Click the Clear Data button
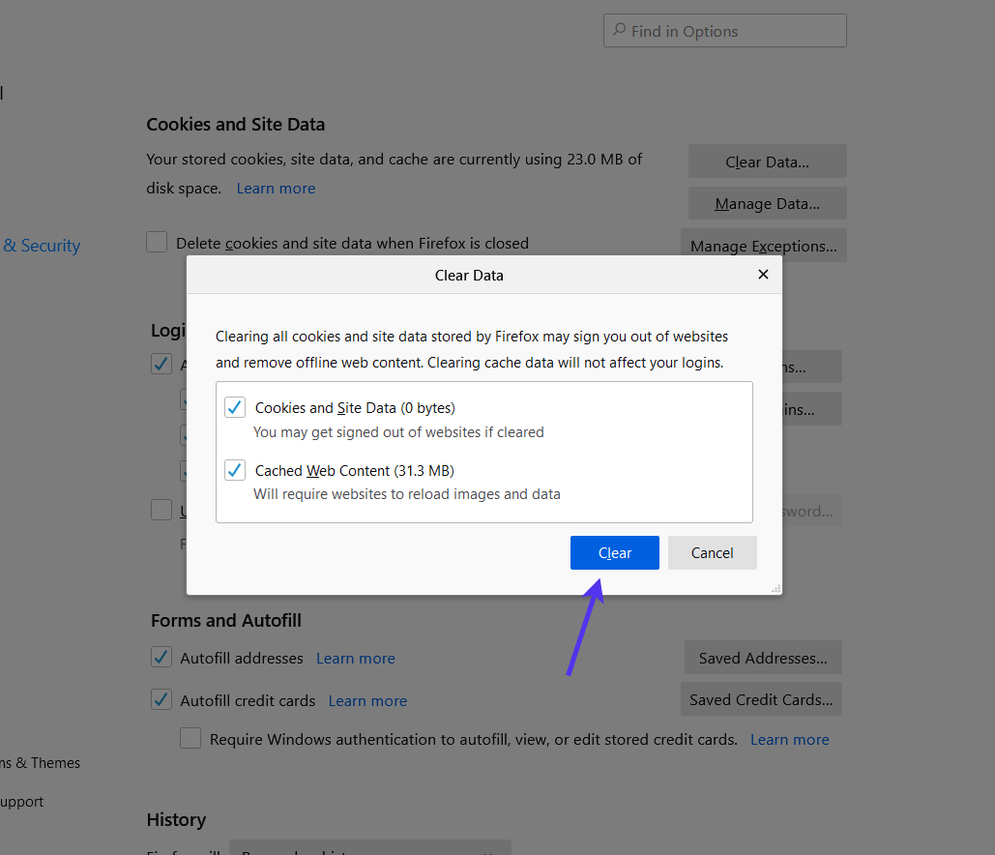The width and height of the screenshot is (995, 855). point(767,161)
